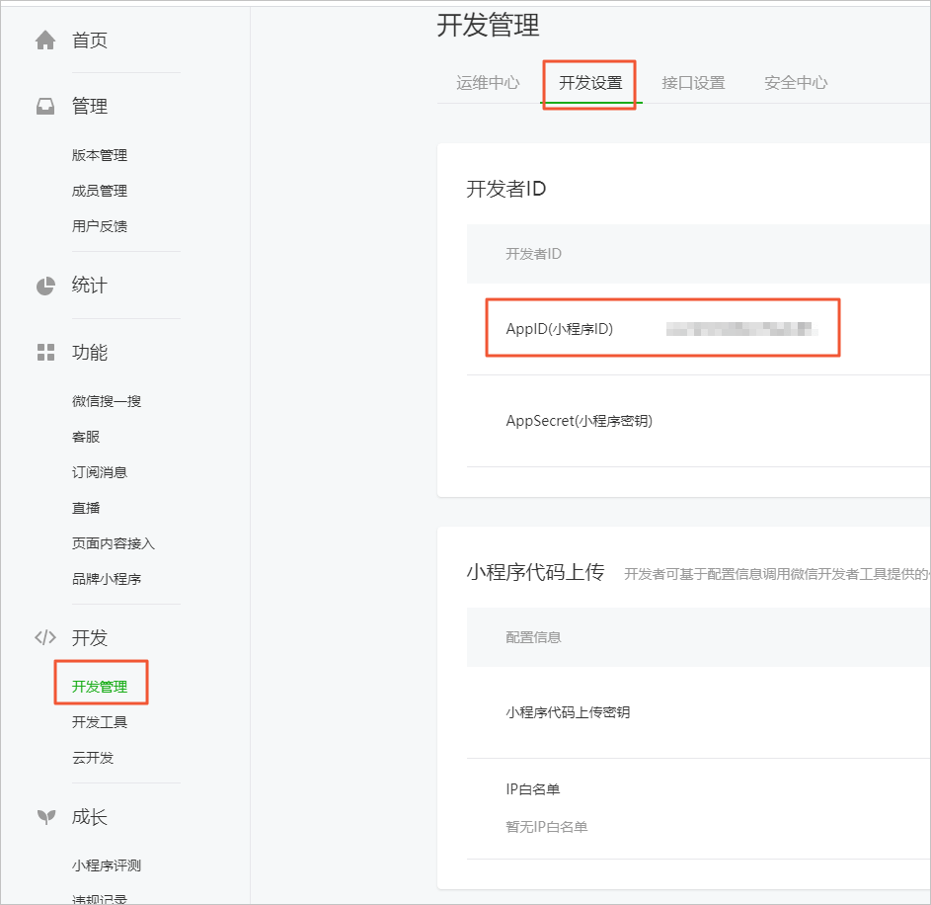Open 微信搜一搜 menu item
Screen dimensions: 931x905
pos(107,401)
